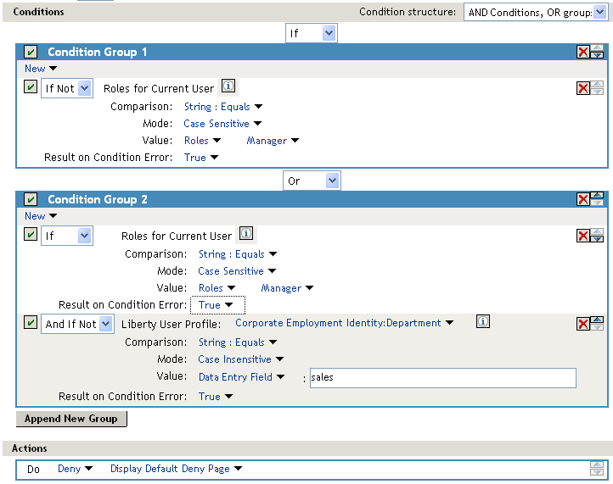Viewport: 613px width, 484px height.
Task: Delete Condition Group 2 with red X
Action: (x=583, y=200)
